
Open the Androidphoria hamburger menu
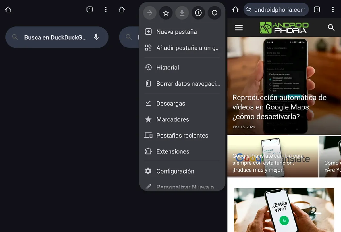239,28
